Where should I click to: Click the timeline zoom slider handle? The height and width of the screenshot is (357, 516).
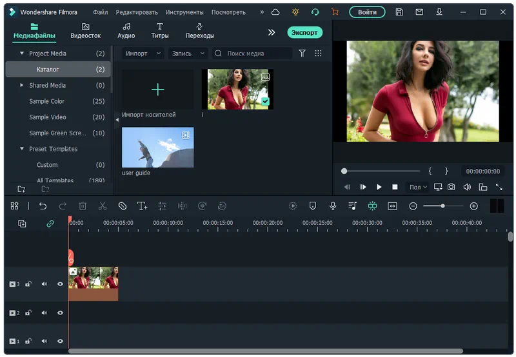tap(442, 206)
